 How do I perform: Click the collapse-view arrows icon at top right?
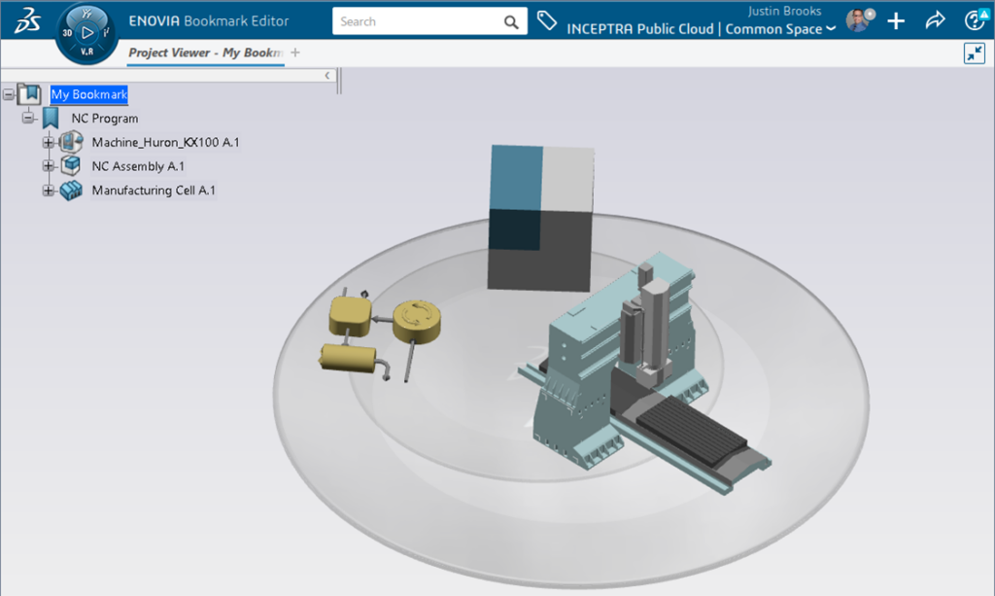[974, 53]
